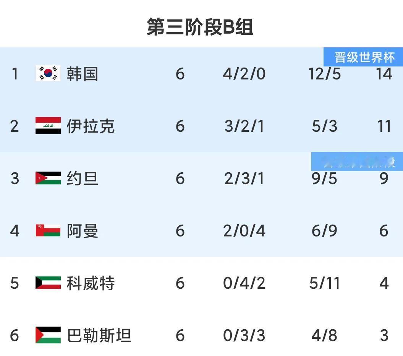The width and height of the screenshot is (403, 356).
Task: Click the Oman flag icon
Action: [48, 230]
